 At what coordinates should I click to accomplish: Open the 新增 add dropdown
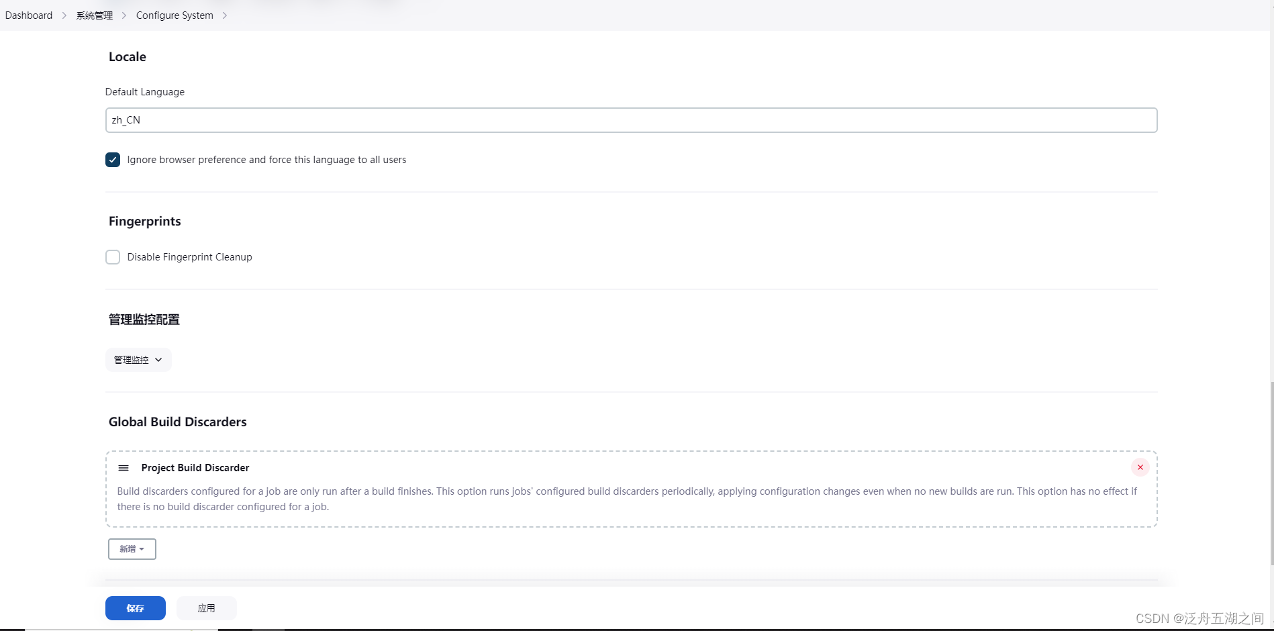pyautogui.click(x=132, y=549)
